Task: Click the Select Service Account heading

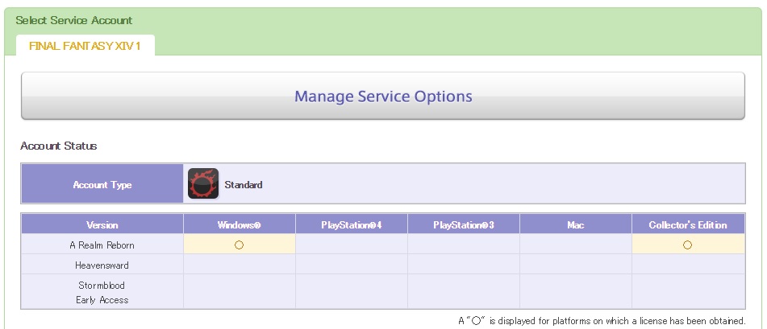Action: click(74, 20)
